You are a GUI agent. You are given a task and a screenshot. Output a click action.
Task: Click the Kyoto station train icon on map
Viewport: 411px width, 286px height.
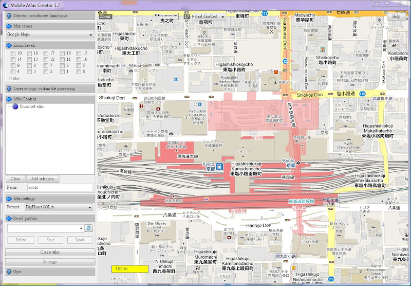[x=219, y=167]
